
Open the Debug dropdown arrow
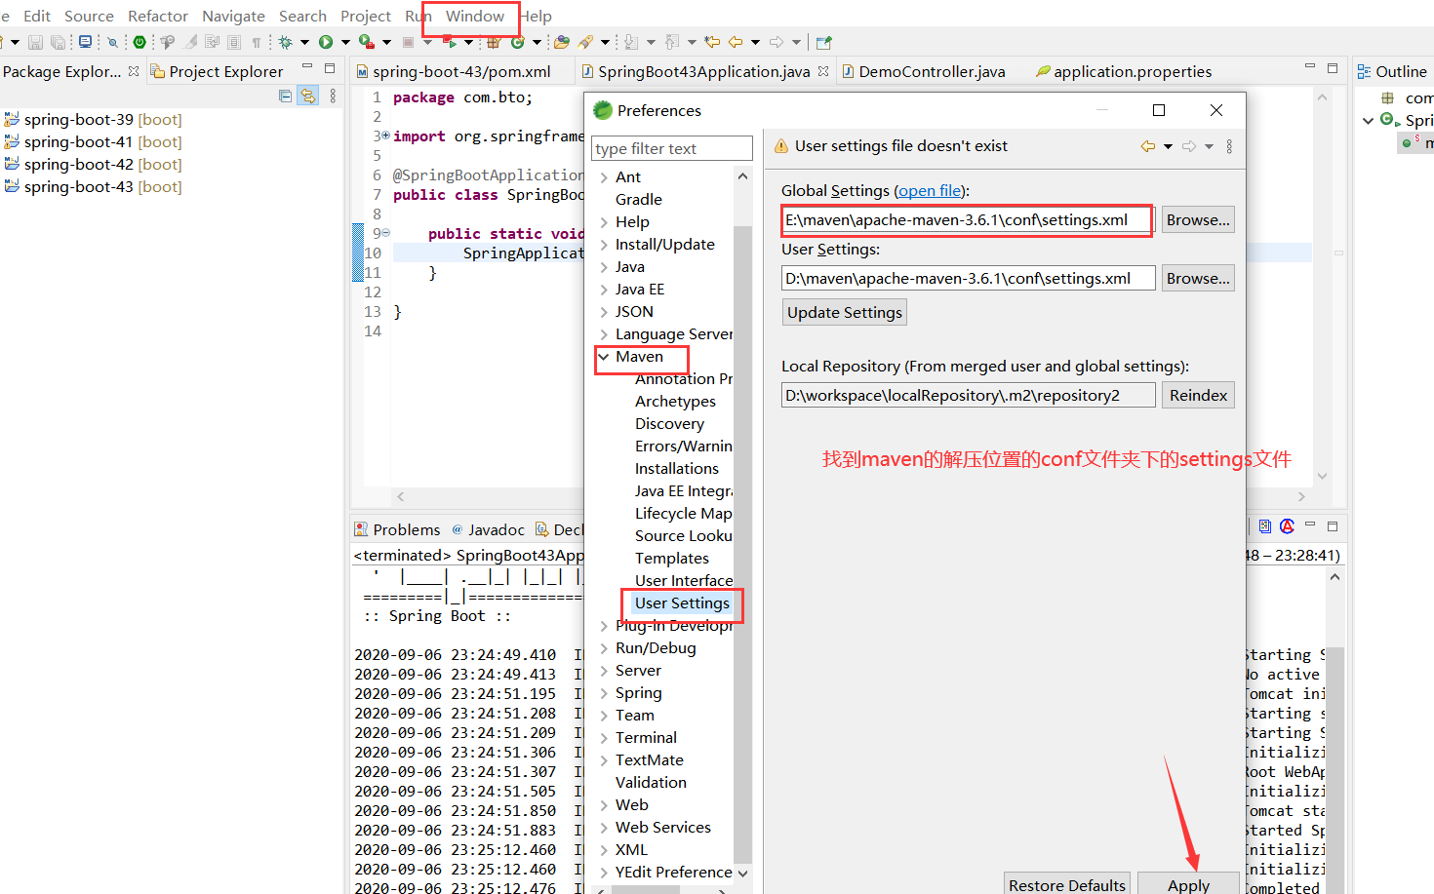(304, 42)
